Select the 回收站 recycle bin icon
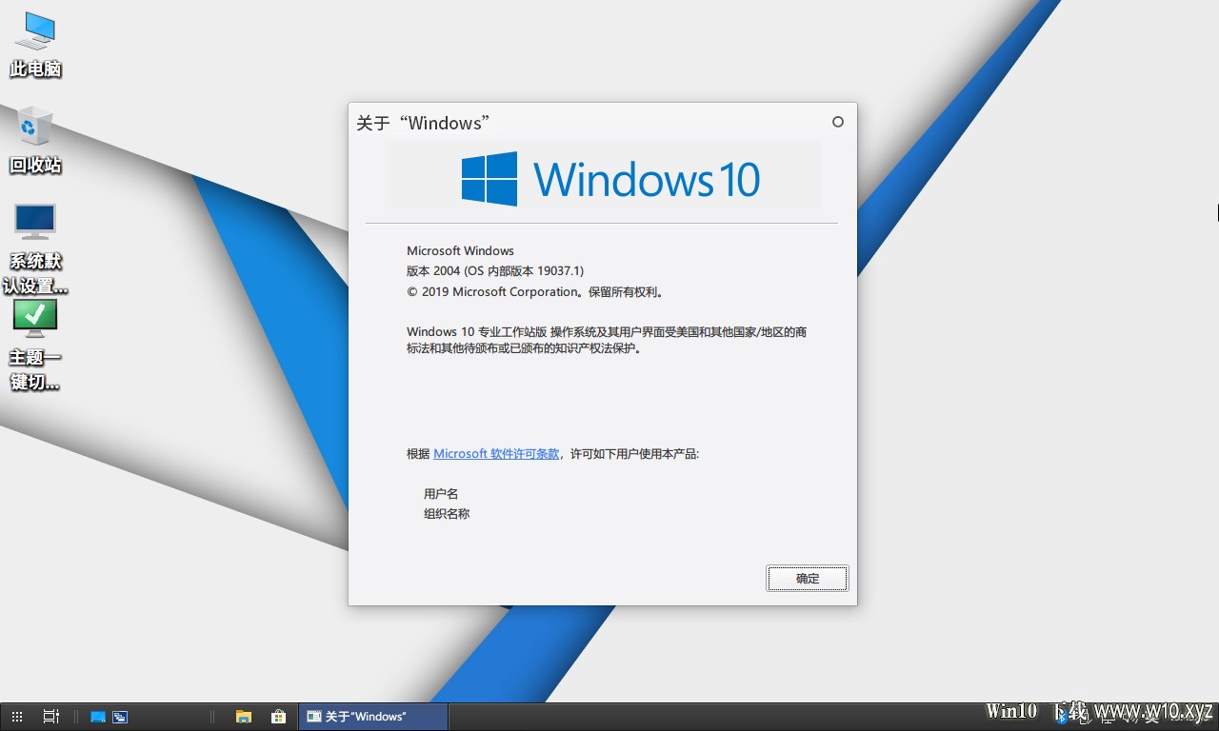Screen dimensions: 1219x731 coord(35,140)
